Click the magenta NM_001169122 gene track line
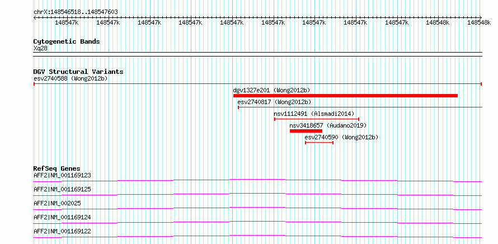498x244 pixels. [257, 236]
